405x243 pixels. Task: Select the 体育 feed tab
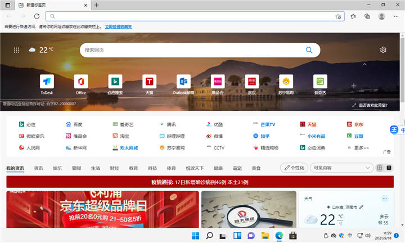tap(171, 168)
